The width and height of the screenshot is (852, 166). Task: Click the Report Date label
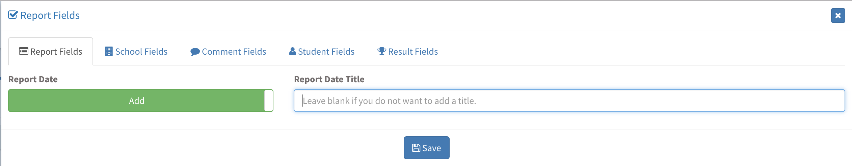33,79
